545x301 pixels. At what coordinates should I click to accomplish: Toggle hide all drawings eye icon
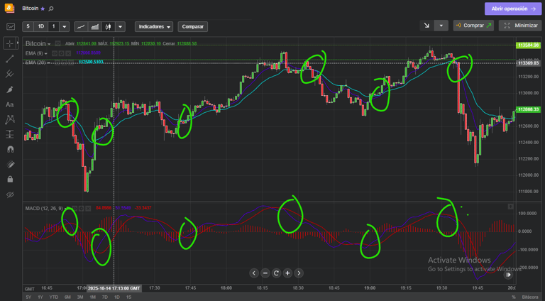pyautogui.click(x=10, y=195)
